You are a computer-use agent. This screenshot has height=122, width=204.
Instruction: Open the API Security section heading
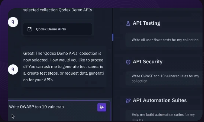coord(148,62)
